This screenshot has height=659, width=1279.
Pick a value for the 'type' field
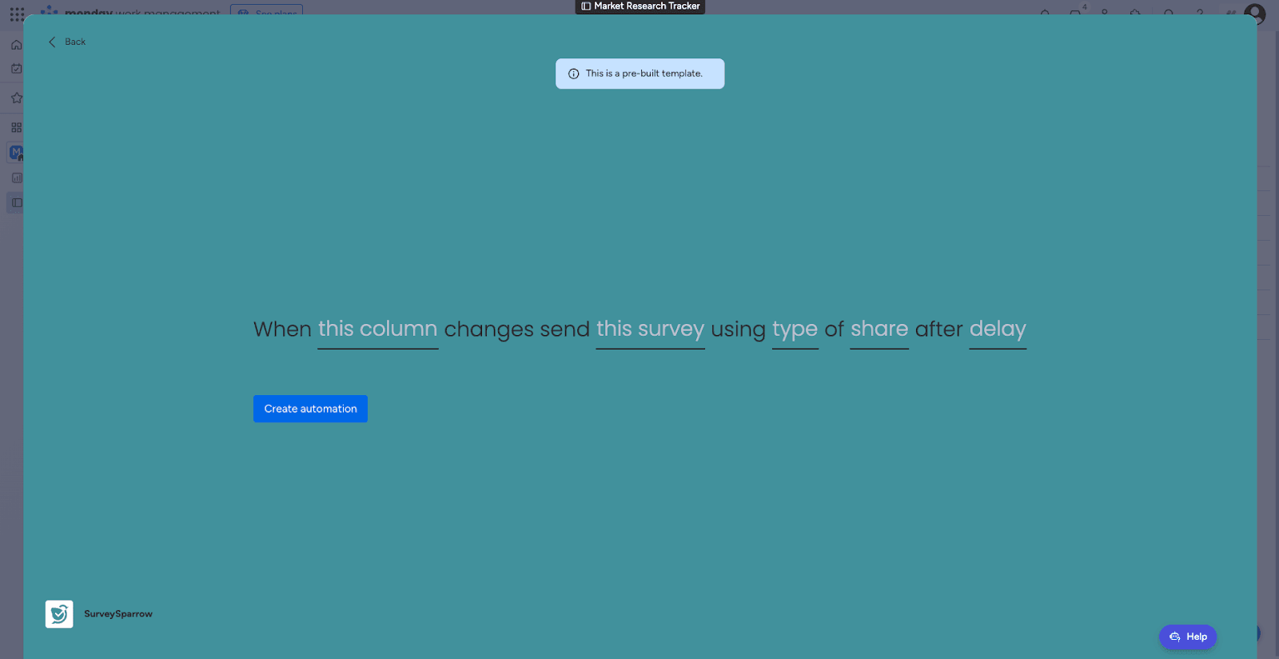[x=795, y=329]
